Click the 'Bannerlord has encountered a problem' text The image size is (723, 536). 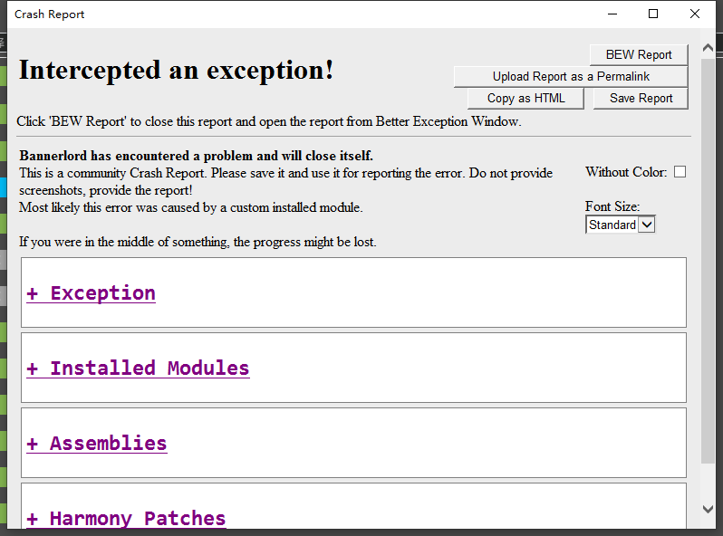196,156
